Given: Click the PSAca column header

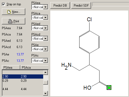Looking at the screenshot, I should tap(34, 68).
